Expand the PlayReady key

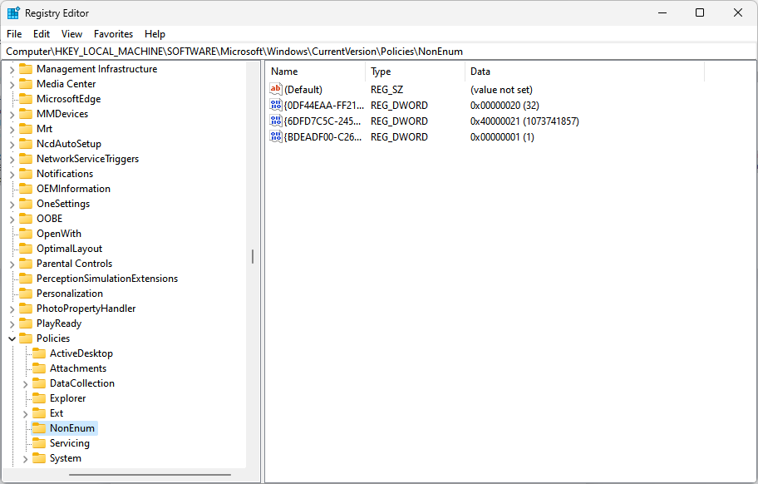click(12, 324)
